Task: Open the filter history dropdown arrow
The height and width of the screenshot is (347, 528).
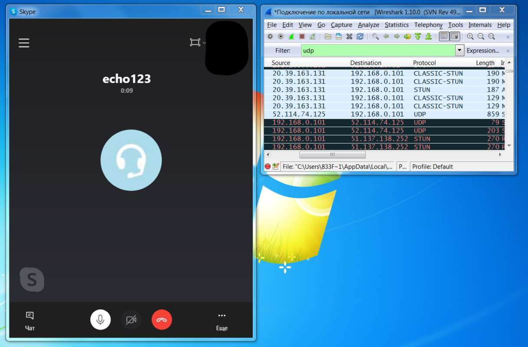Action: pyautogui.click(x=459, y=50)
